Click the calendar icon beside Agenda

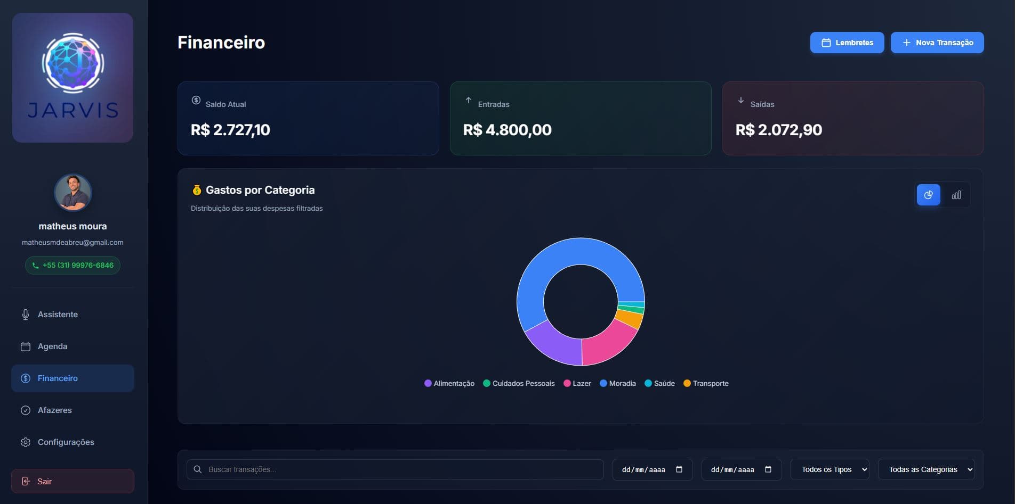(25, 346)
